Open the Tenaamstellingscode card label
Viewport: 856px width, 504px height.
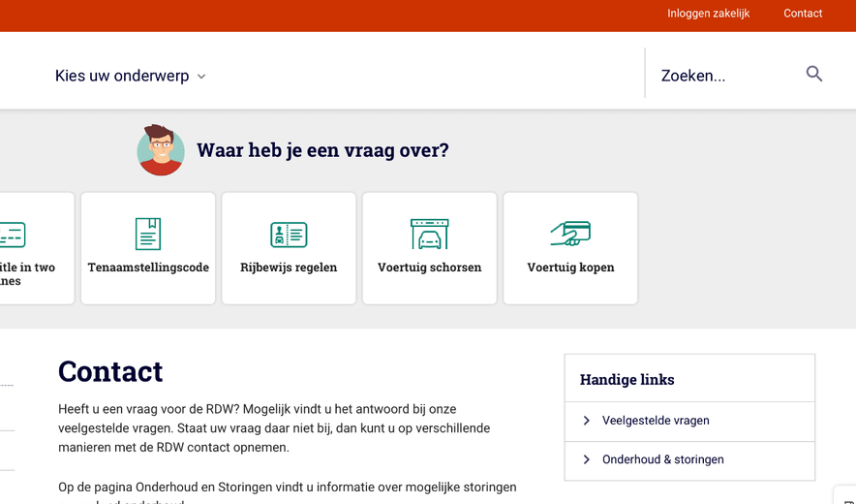(148, 268)
